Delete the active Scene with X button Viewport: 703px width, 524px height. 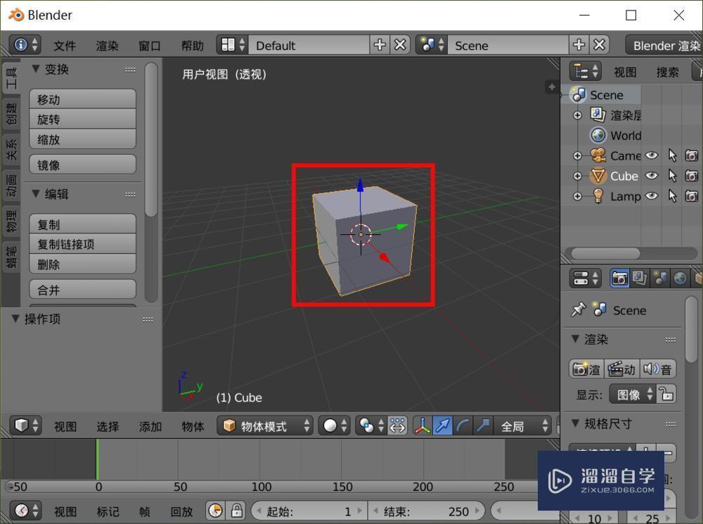coord(600,45)
